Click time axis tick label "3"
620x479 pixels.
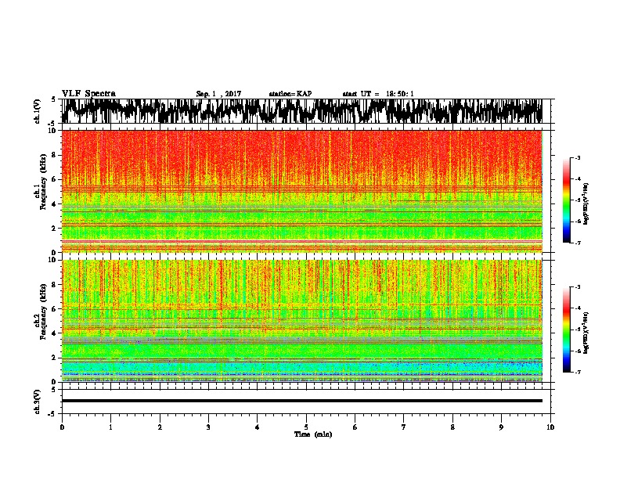coord(208,427)
